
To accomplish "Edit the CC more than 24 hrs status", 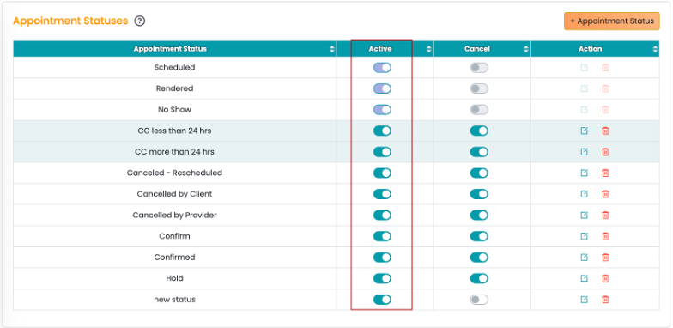I will tap(584, 151).
